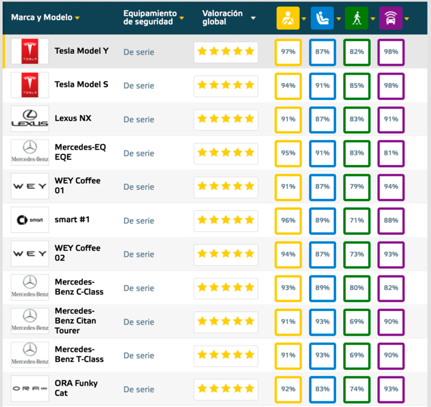Open the Tesla Model S entry
The height and width of the screenshot is (407, 431).
(81, 84)
